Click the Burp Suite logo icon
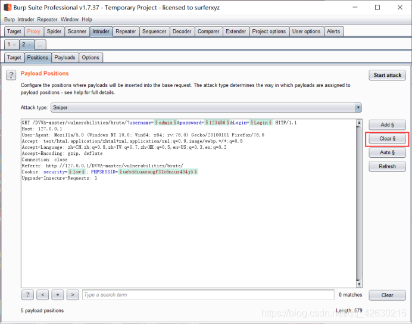The width and height of the screenshot is (412, 324). pos(8,7)
